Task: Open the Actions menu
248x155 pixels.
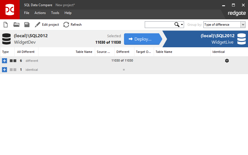Action: [40, 13]
